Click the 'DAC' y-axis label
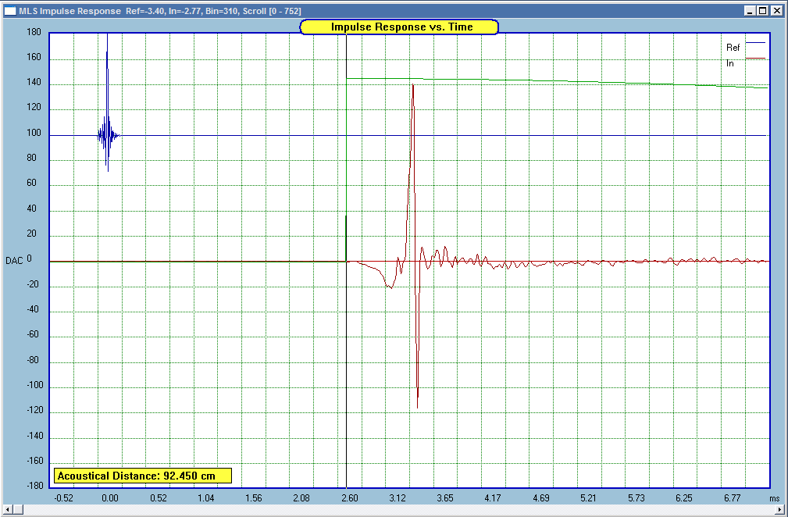Viewport: 788px width, 517px height. (13, 261)
